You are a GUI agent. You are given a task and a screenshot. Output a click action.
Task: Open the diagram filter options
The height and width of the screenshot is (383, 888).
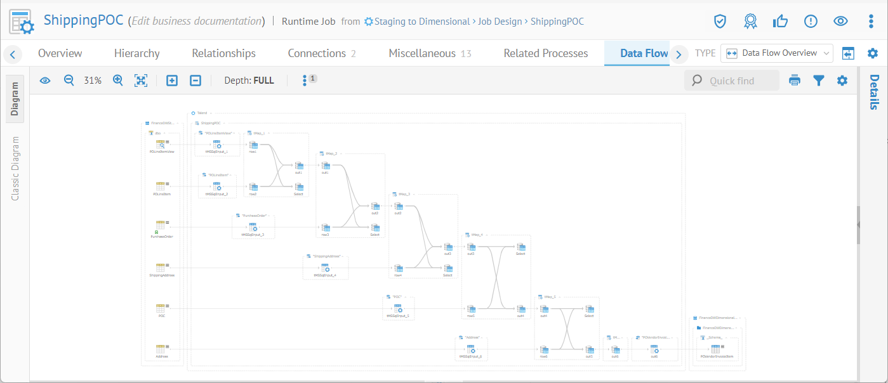[819, 81]
